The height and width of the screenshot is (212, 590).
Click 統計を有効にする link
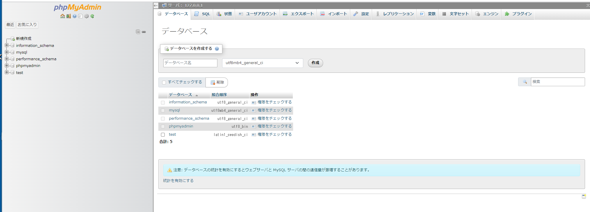click(x=178, y=181)
